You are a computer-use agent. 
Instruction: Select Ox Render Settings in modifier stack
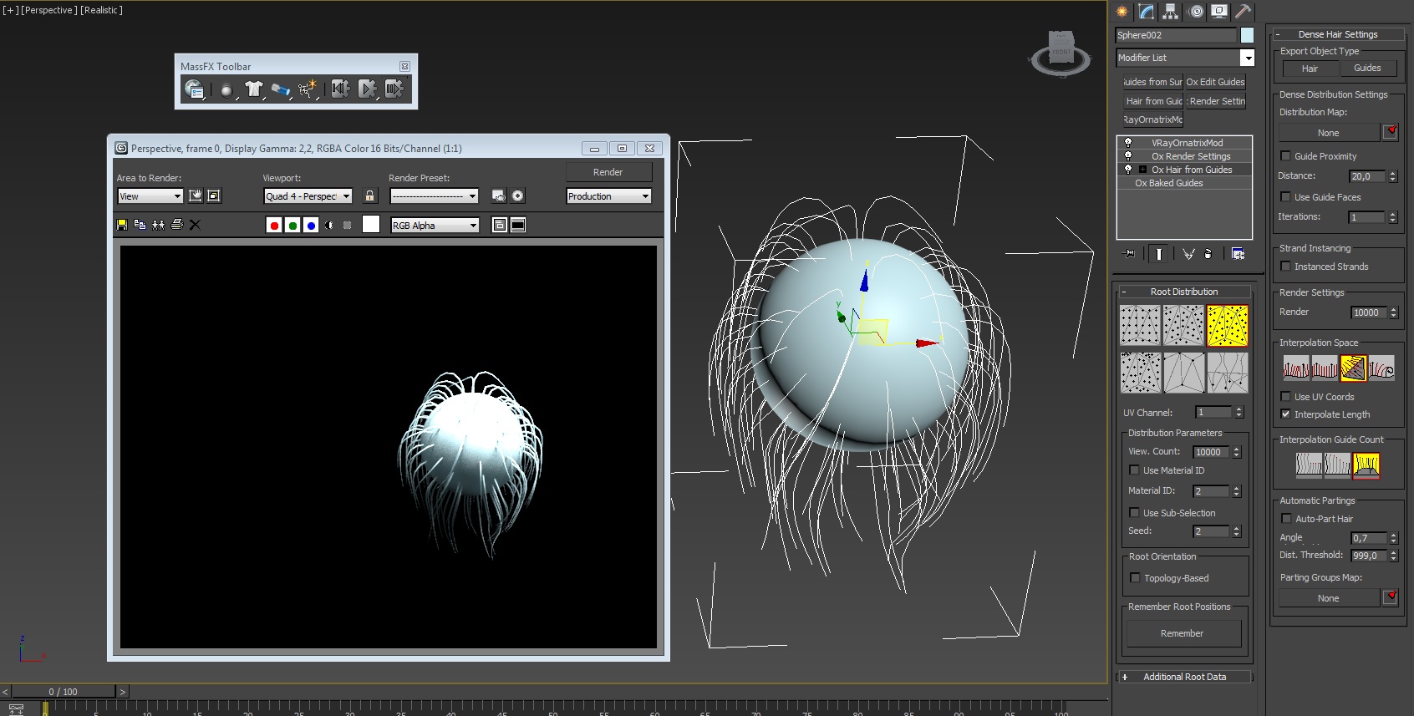(x=1190, y=156)
